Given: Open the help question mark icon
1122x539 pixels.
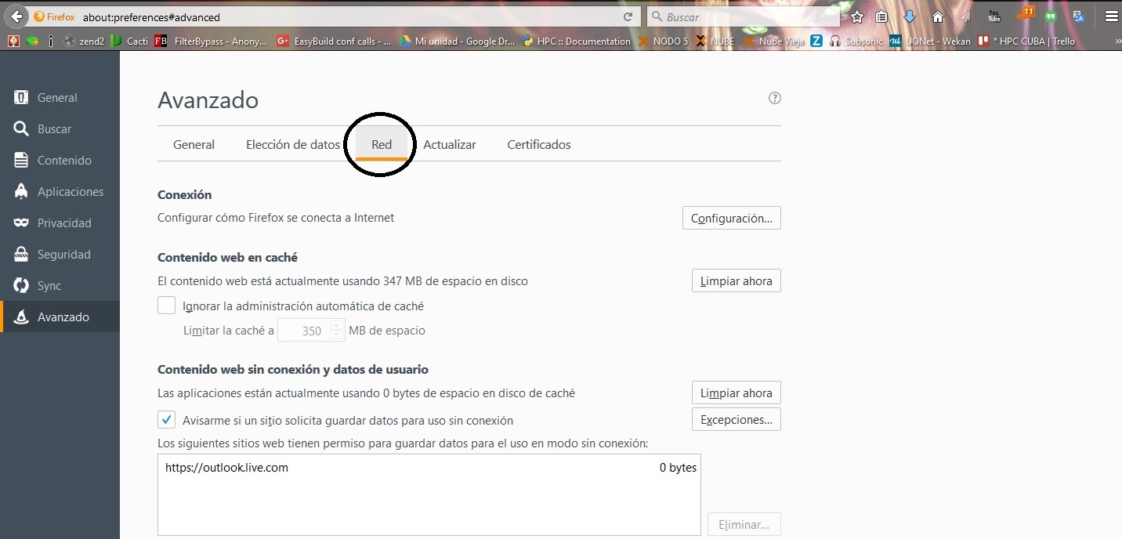Looking at the screenshot, I should (x=775, y=98).
